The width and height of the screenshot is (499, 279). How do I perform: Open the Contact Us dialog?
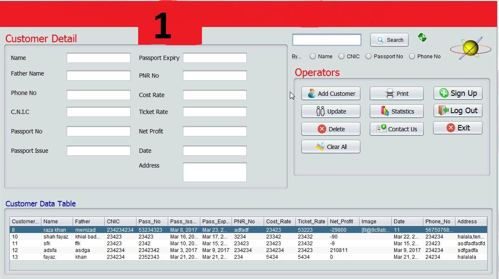click(x=396, y=129)
